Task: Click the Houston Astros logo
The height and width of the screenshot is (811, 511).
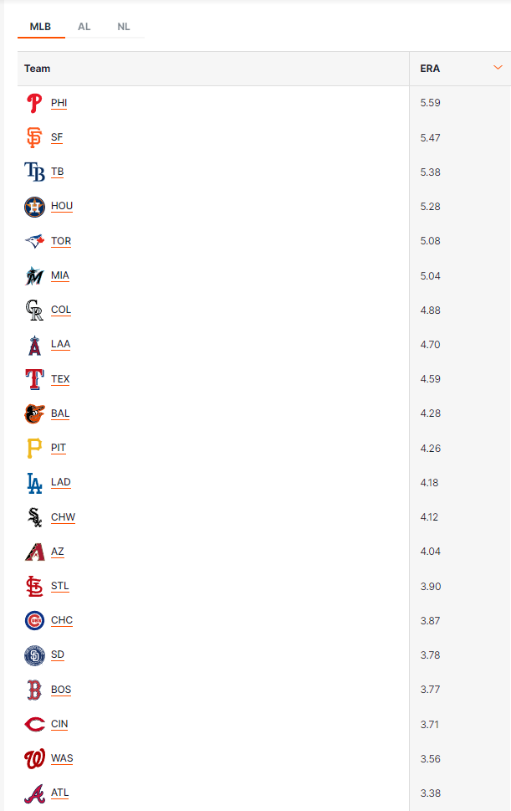Action: (34, 207)
